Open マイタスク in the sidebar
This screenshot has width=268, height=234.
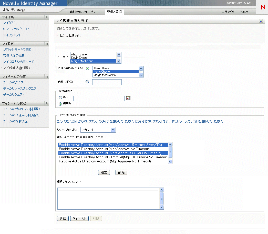point(10,23)
